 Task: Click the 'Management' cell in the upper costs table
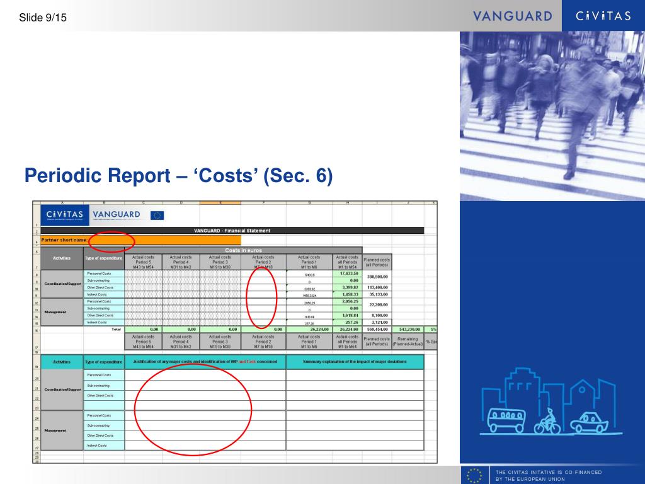(x=62, y=312)
